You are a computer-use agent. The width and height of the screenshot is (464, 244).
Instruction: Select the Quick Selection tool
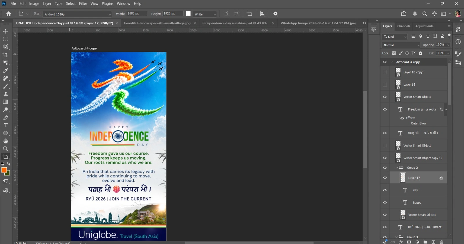tap(6, 47)
